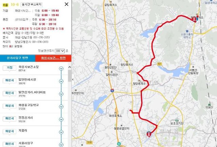The width and height of the screenshot is (217, 147).
Task: Expand the 화성중고등학교 stop chevron
Action: [x=61, y=107]
